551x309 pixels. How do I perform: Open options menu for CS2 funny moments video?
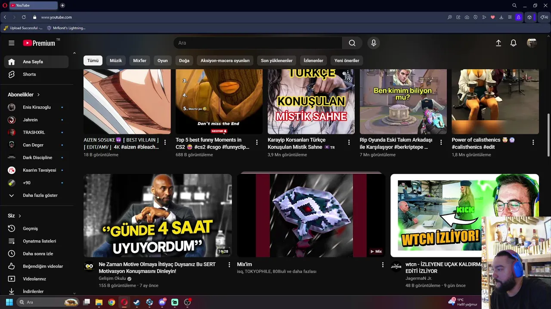(x=257, y=142)
